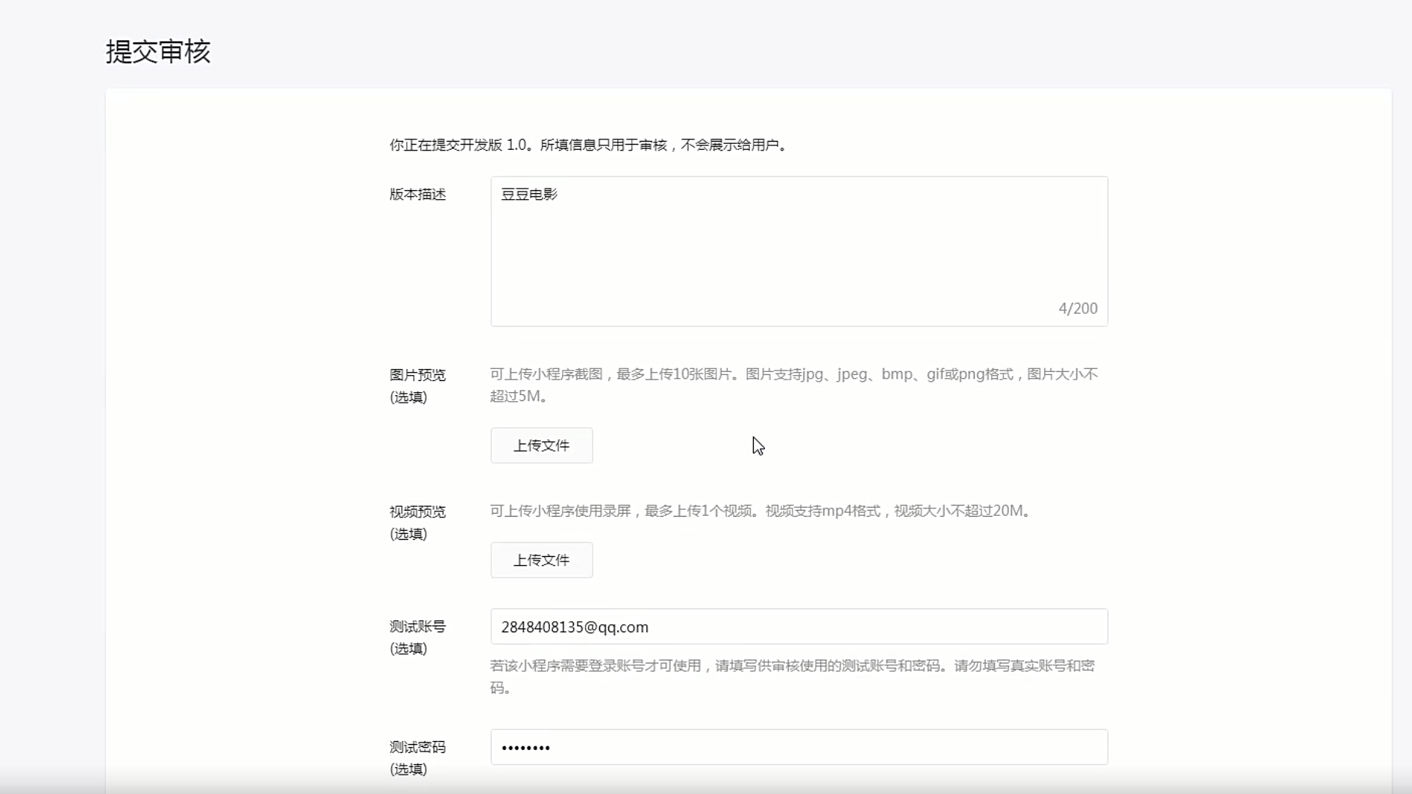Image resolution: width=1412 pixels, height=794 pixels.
Task: Click the 提交审核 page heading
Action: [158, 51]
